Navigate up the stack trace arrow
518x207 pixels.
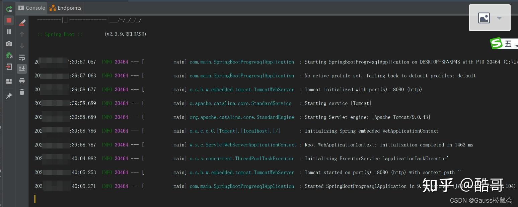pos(22,34)
